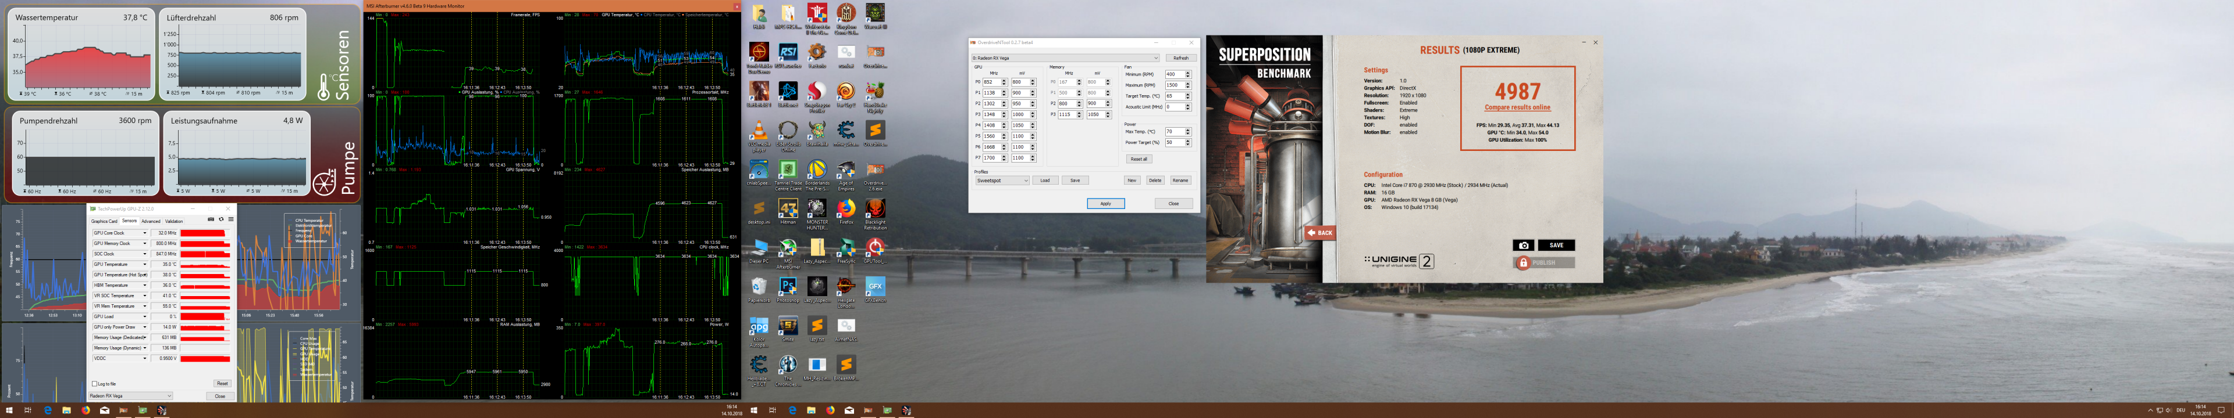
Task: Open the GPU Temperature (Hot Spot) sensor dropdown
Action: (145, 275)
